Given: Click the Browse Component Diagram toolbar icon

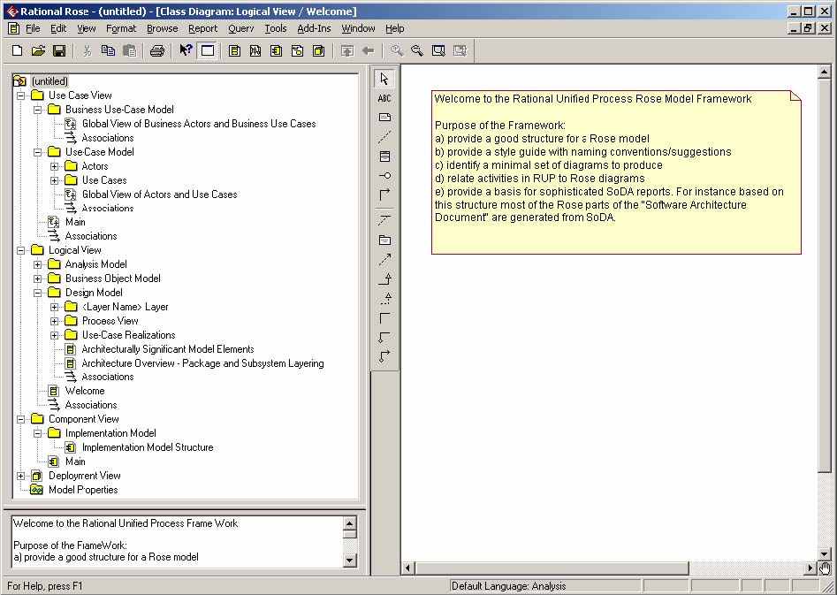Looking at the screenshot, I should tap(276, 50).
